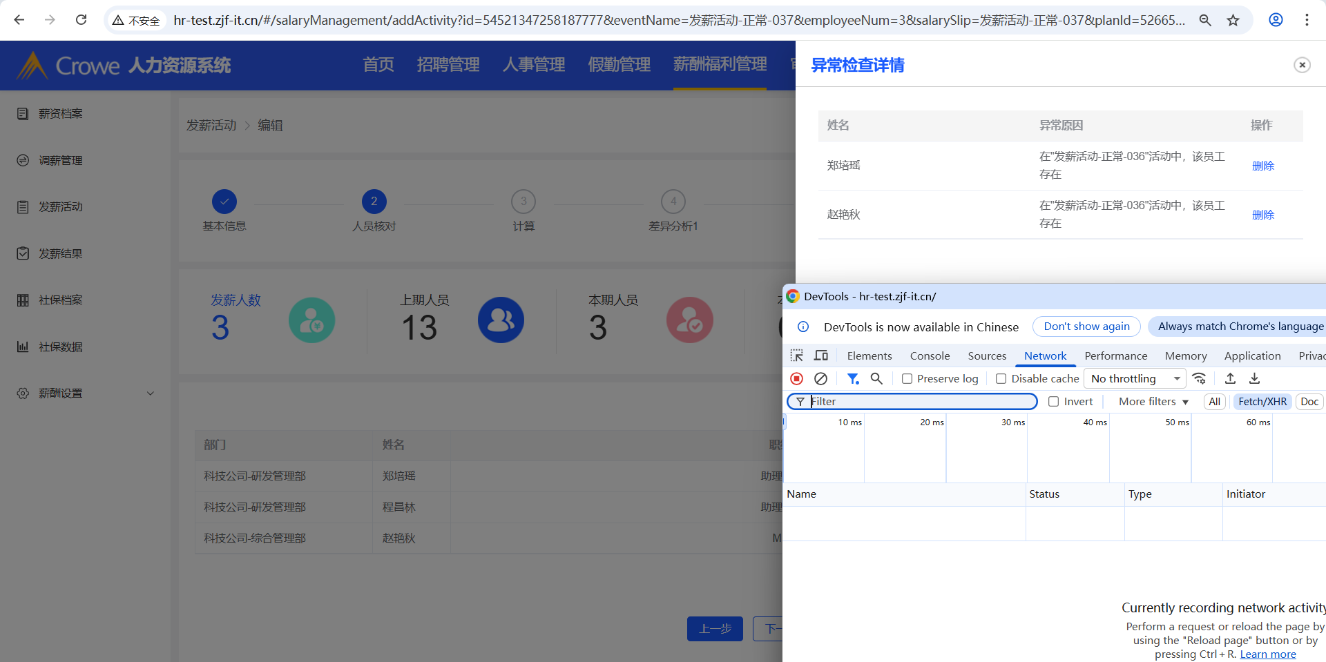Click the export HAR download icon
The width and height of the screenshot is (1326, 662).
tap(1254, 379)
